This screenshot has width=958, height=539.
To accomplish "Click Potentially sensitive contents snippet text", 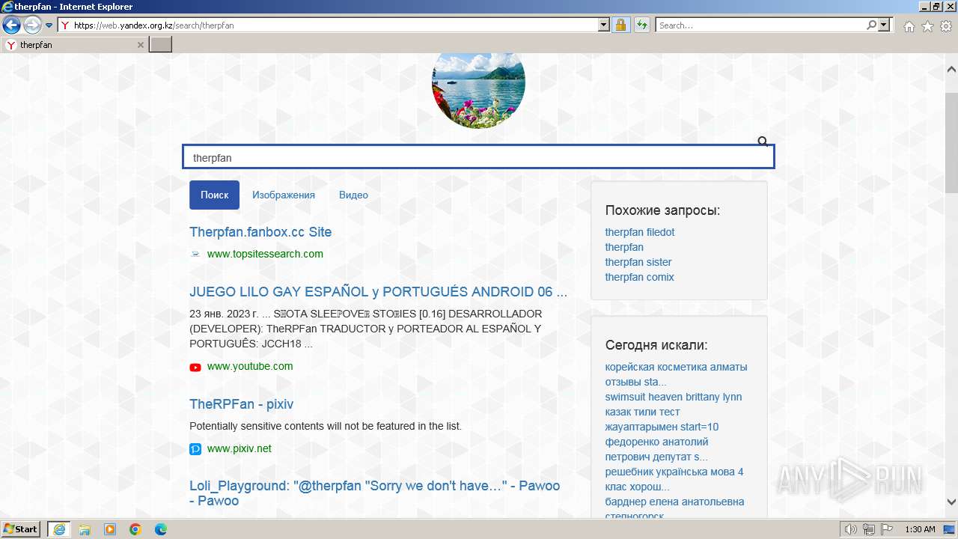I will [326, 426].
